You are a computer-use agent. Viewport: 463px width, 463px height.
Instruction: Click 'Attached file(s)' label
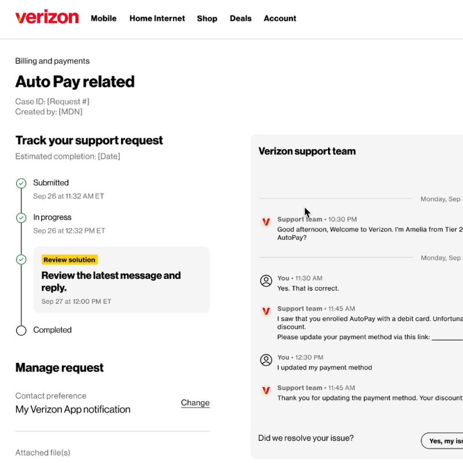[43, 453]
